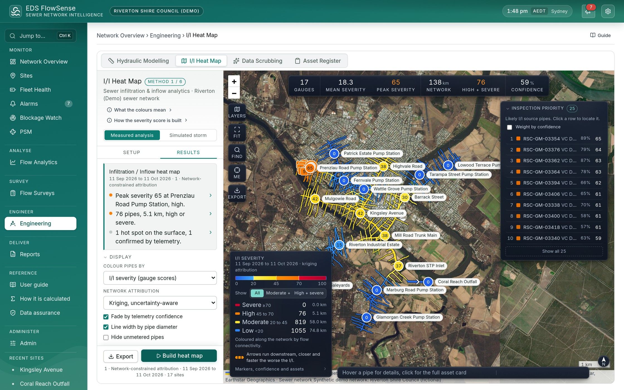Image resolution: width=624 pixels, height=390 pixels.
Task: Open the Asset Register tab
Action: tap(318, 61)
